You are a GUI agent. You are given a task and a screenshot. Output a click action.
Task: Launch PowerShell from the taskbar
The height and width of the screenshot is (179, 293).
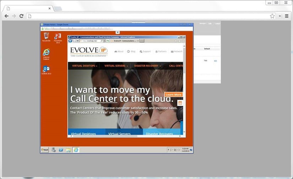(x=61, y=150)
